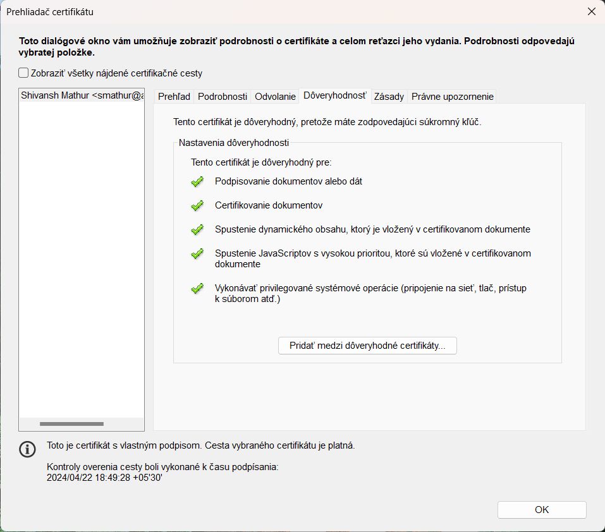Click the check next to "Vykonávať privilegované systémové operácie"

click(197, 287)
